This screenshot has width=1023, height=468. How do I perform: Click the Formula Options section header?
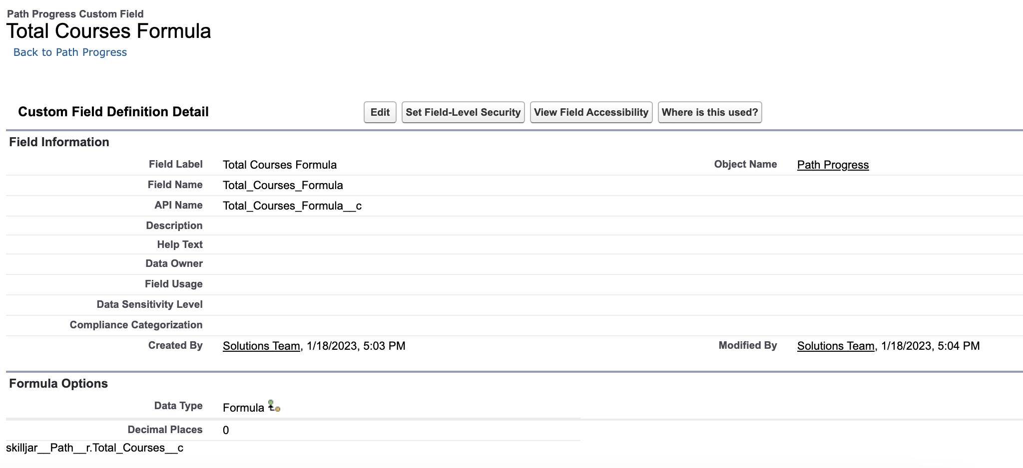tap(58, 384)
